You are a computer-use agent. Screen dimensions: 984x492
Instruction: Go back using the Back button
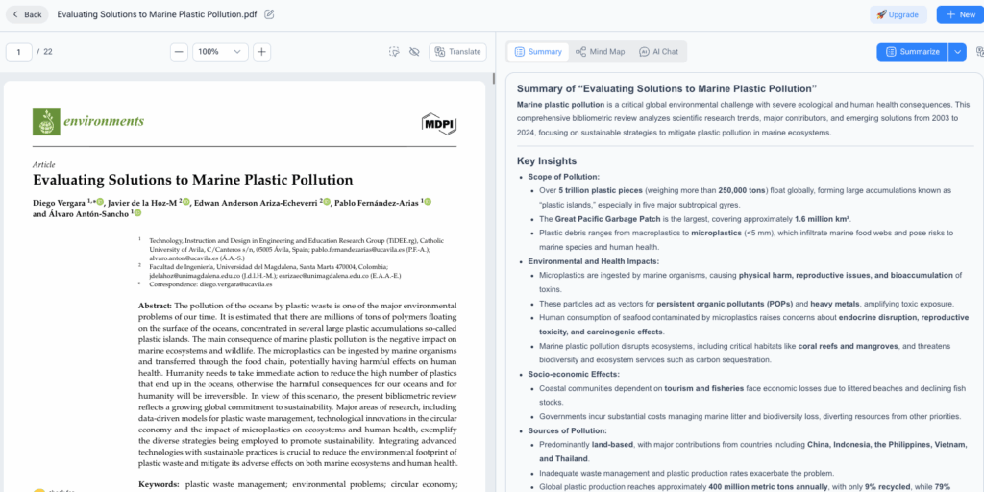[x=27, y=14]
